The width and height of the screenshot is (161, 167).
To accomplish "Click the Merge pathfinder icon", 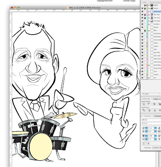I will 154,110.
